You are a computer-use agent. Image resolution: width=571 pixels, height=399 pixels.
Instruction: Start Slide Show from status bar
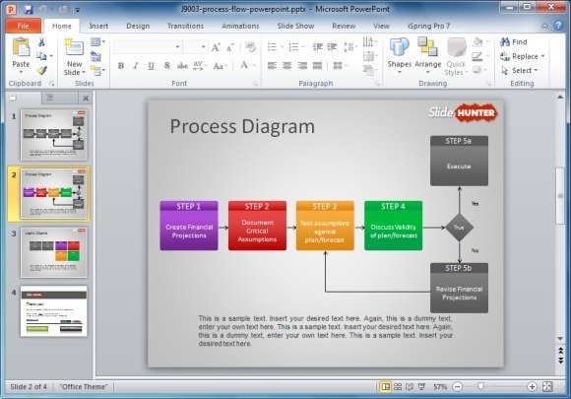point(421,386)
